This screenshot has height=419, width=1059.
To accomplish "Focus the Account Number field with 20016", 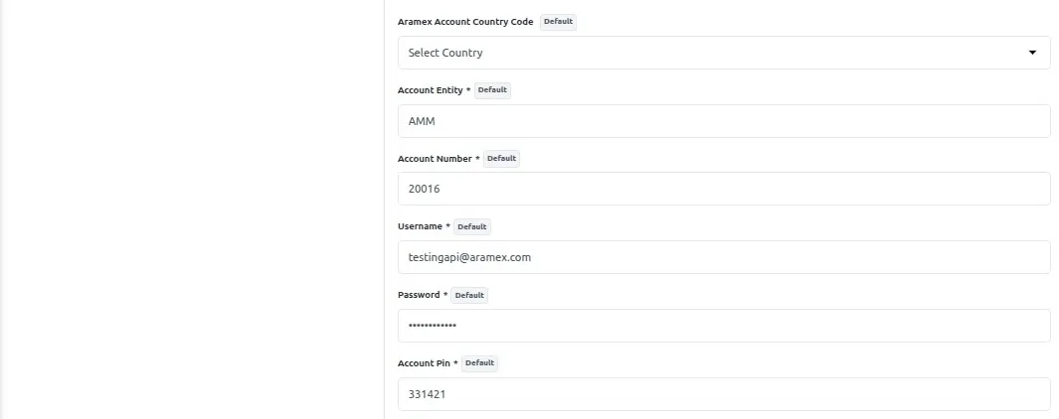I will pyautogui.click(x=723, y=189).
